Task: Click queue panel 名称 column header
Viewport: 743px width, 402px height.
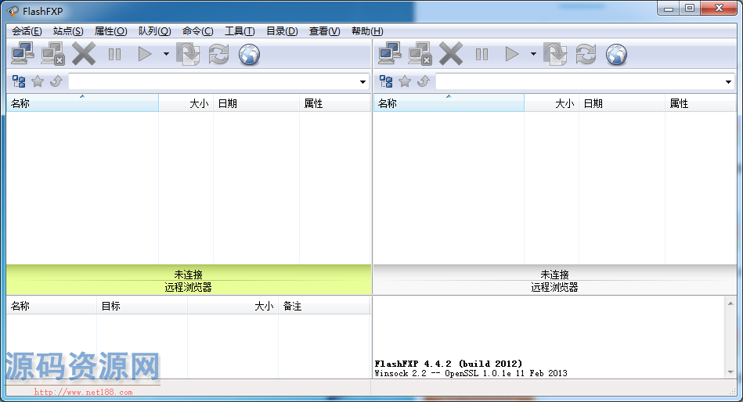Action: [x=52, y=306]
